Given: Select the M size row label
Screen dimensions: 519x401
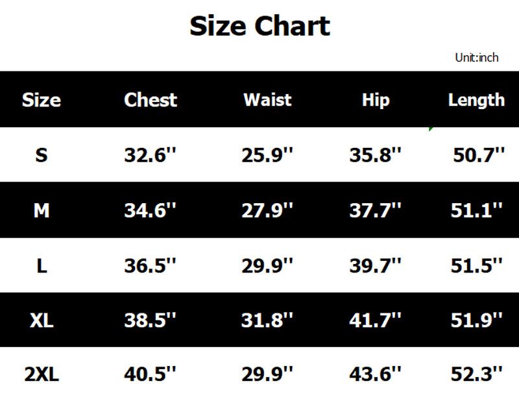Looking at the screenshot, I should (x=42, y=210).
